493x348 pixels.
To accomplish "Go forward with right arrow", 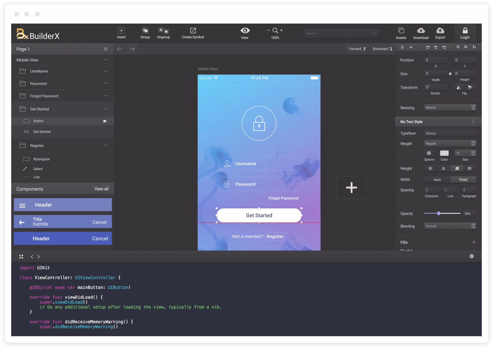I will coord(132,49).
